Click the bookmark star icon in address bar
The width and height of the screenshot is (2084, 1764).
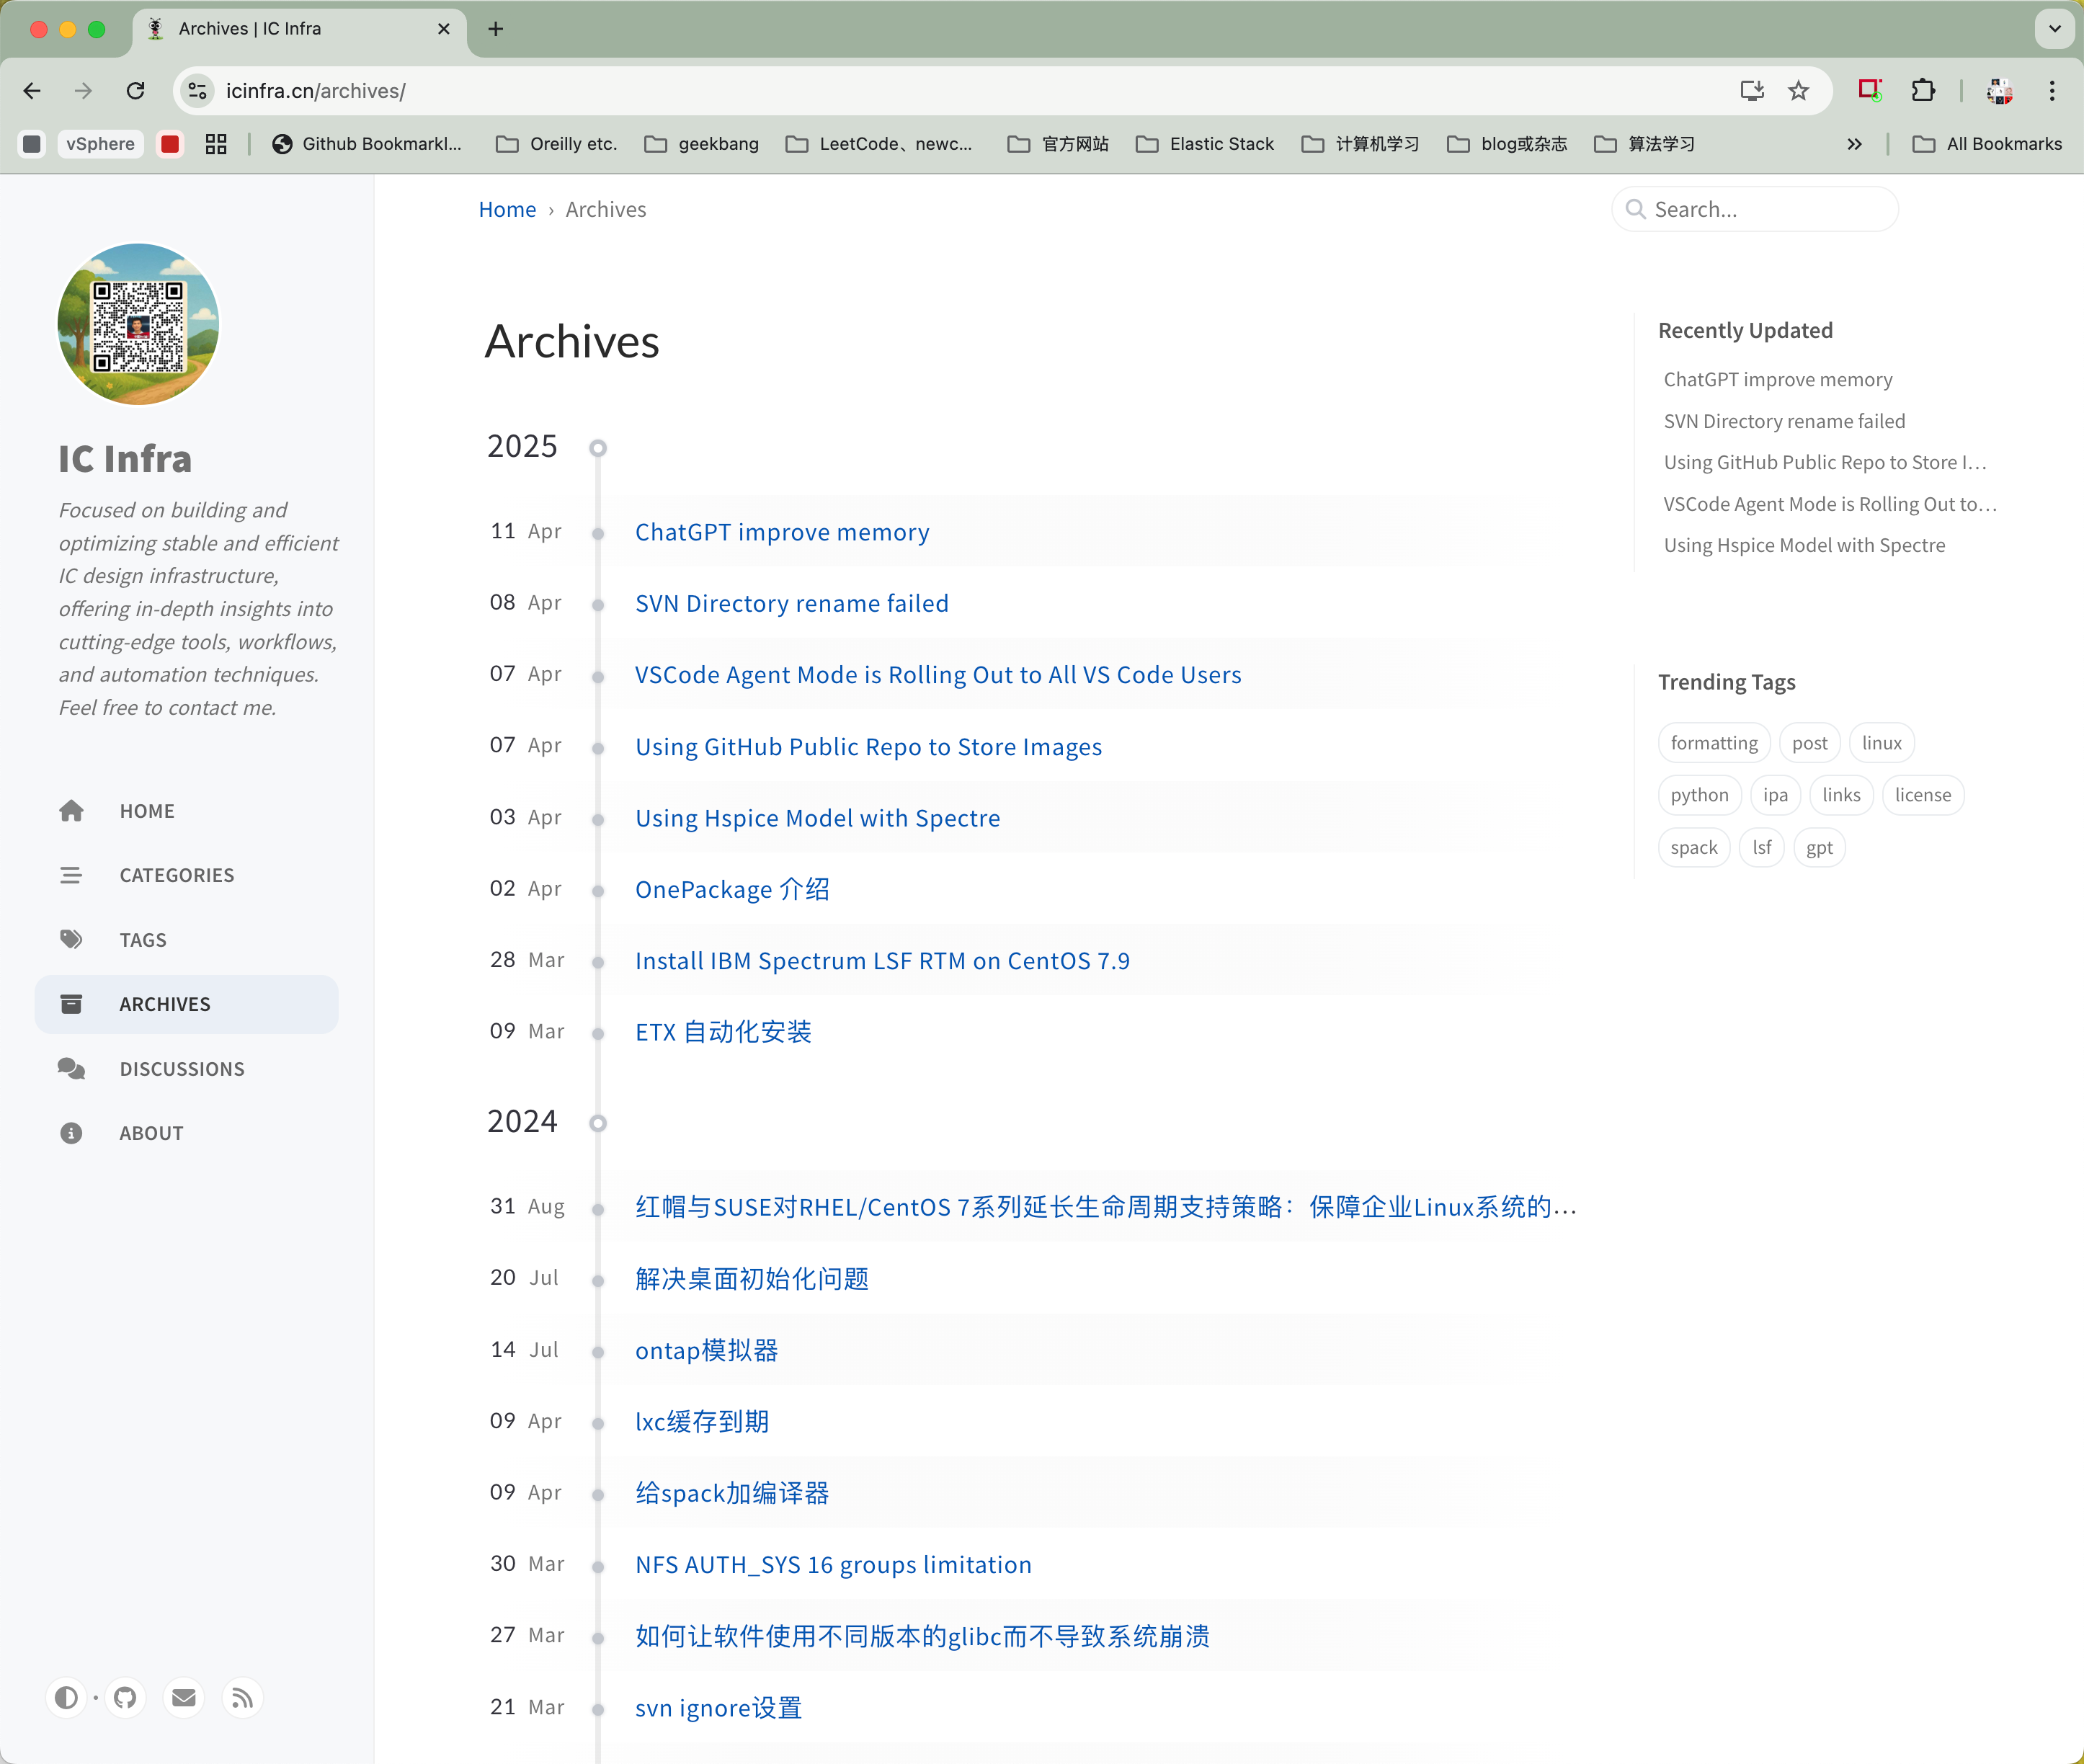coord(1798,91)
